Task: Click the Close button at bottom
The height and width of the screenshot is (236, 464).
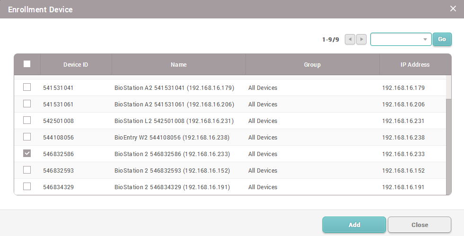Action: click(x=420, y=225)
